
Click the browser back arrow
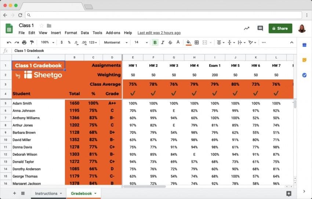coord(5,15)
